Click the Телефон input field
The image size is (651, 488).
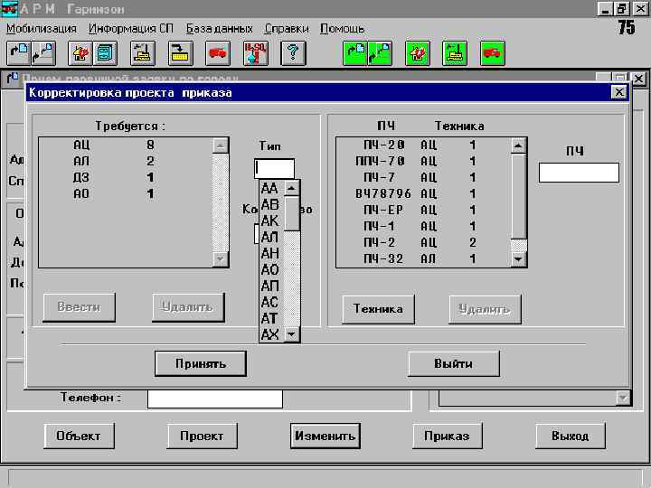coord(215,399)
